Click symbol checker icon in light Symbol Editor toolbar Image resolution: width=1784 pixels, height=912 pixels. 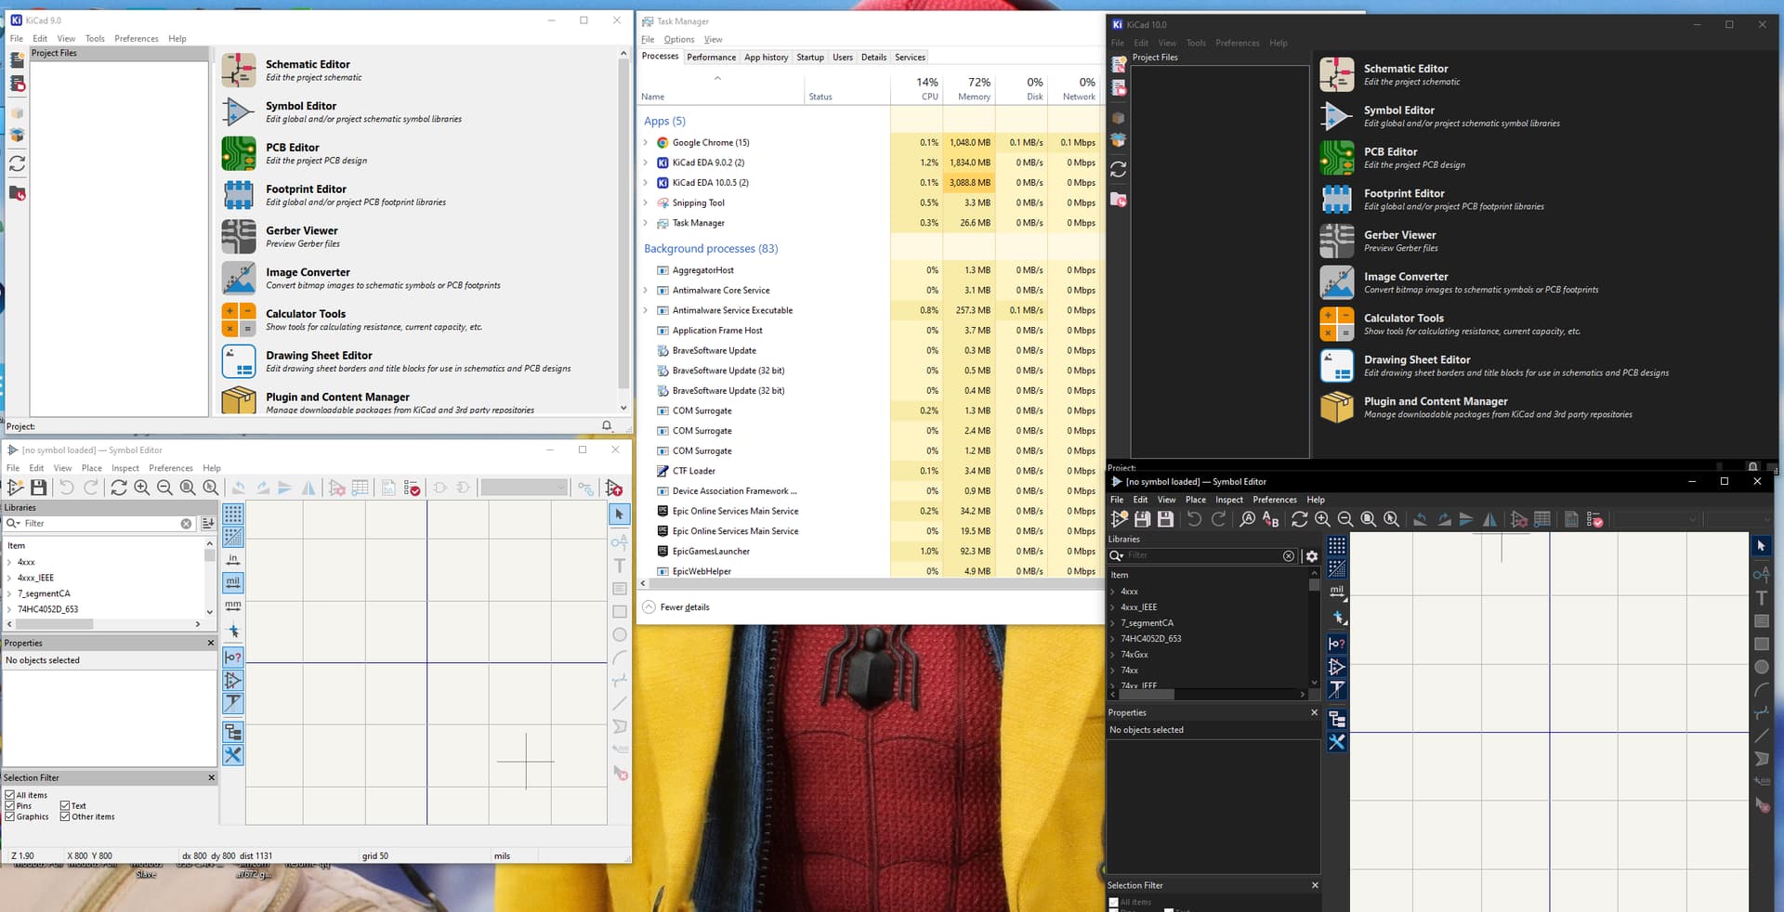(412, 488)
